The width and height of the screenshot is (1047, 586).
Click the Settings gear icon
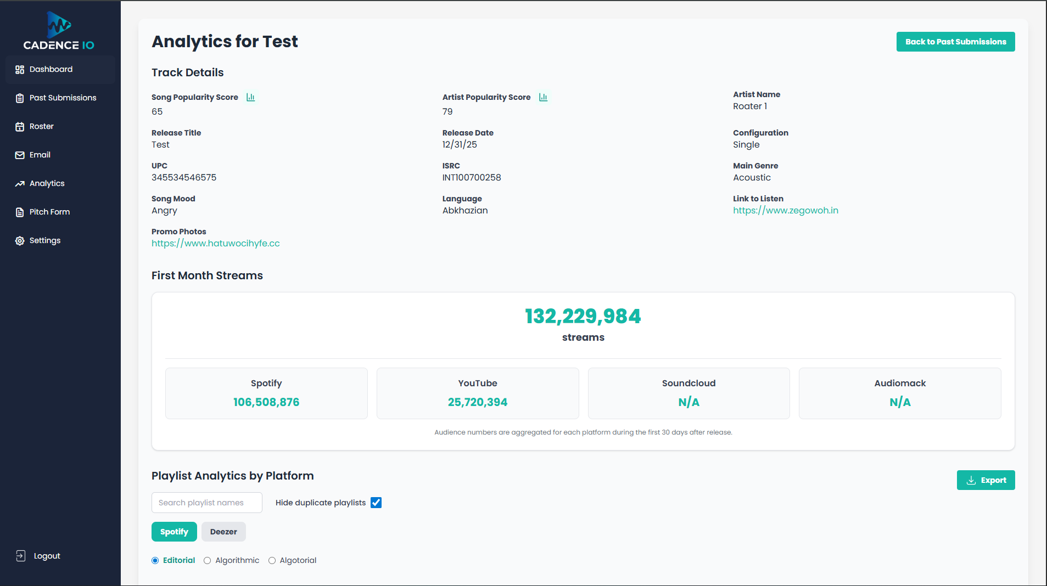[20, 241]
